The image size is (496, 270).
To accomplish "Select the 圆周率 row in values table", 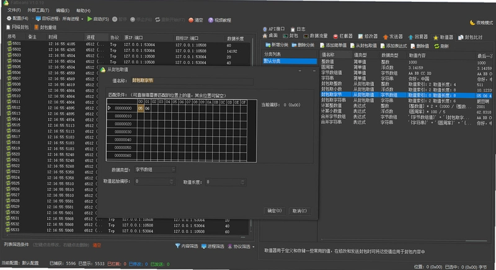I will (407, 67).
